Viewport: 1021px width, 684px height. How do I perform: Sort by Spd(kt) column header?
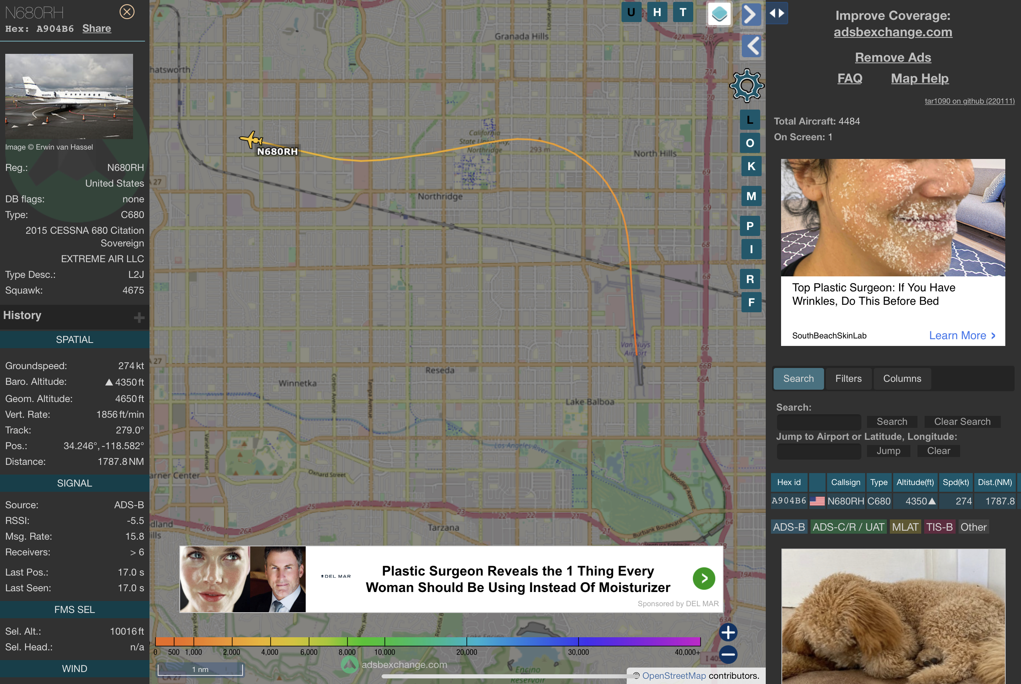pyautogui.click(x=956, y=482)
